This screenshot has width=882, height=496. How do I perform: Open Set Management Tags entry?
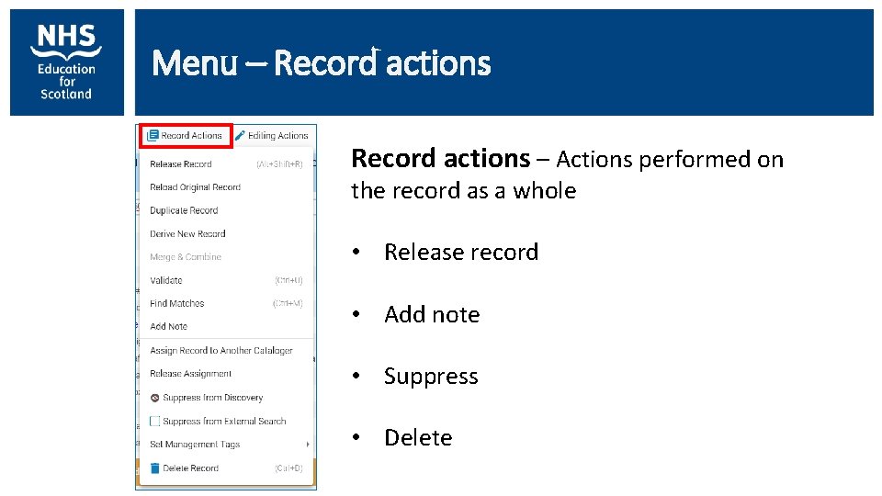coord(195,445)
